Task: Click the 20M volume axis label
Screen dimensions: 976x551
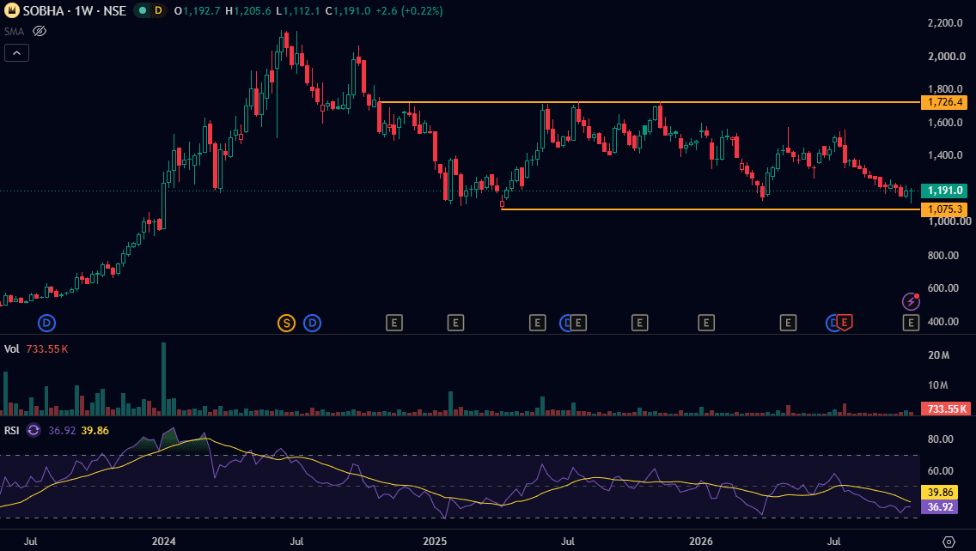Action: coord(938,355)
